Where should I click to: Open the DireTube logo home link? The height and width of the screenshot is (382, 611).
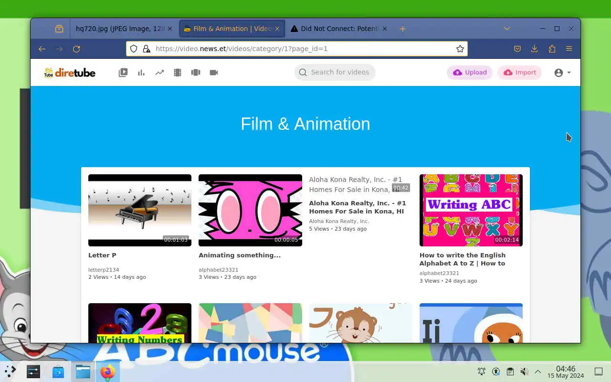click(x=70, y=73)
